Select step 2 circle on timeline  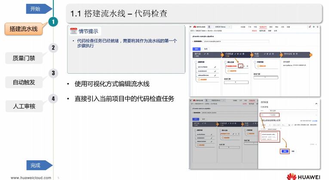point(53,48)
